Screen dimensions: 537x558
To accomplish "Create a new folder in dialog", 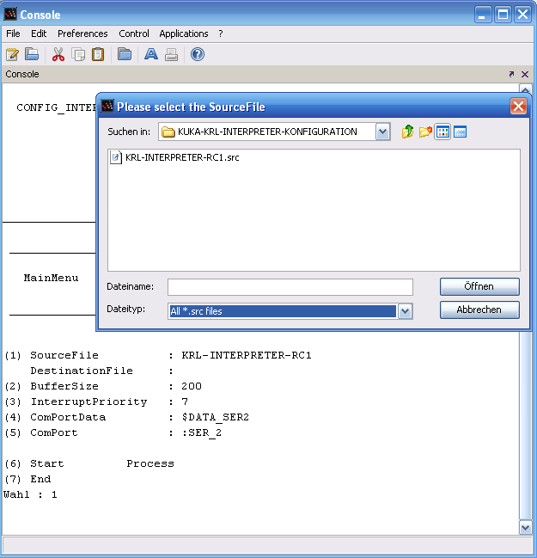I will [425, 132].
